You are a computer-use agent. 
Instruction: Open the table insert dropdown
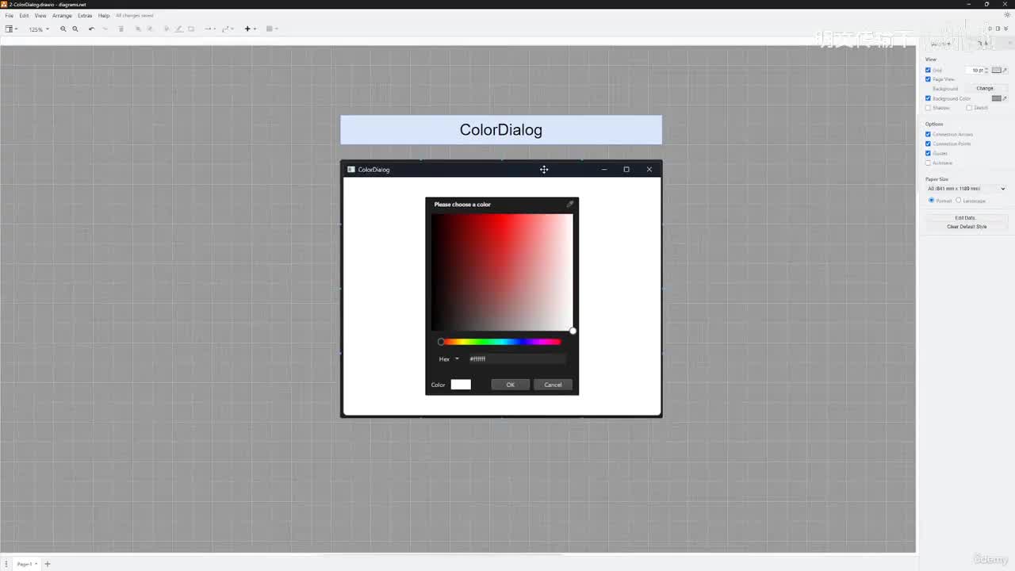pos(272,29)
